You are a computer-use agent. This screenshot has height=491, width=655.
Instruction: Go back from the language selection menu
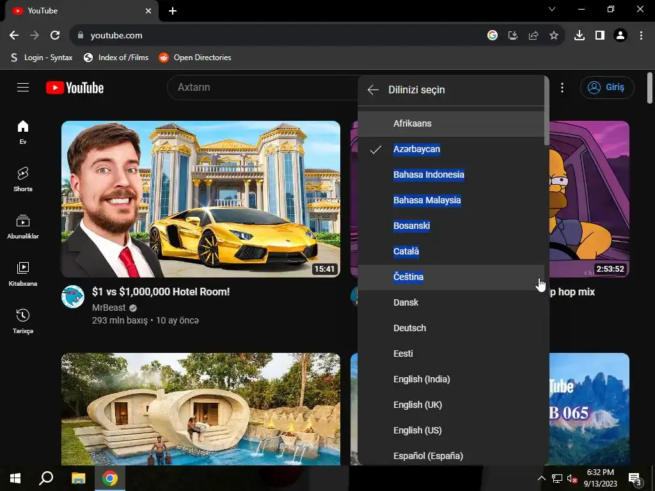click(373, 90)
